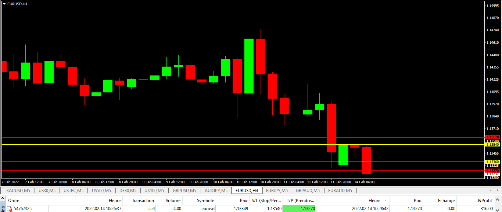Screen dimensions: 502x212
Task: Select the red 1.13620 price label
Action: pyautogui.click(x=493, y=137)
